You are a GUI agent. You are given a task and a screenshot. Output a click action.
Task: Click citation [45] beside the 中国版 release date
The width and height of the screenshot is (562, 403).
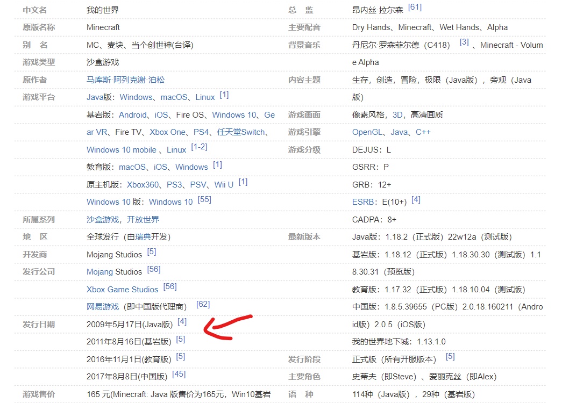(179, 374)
